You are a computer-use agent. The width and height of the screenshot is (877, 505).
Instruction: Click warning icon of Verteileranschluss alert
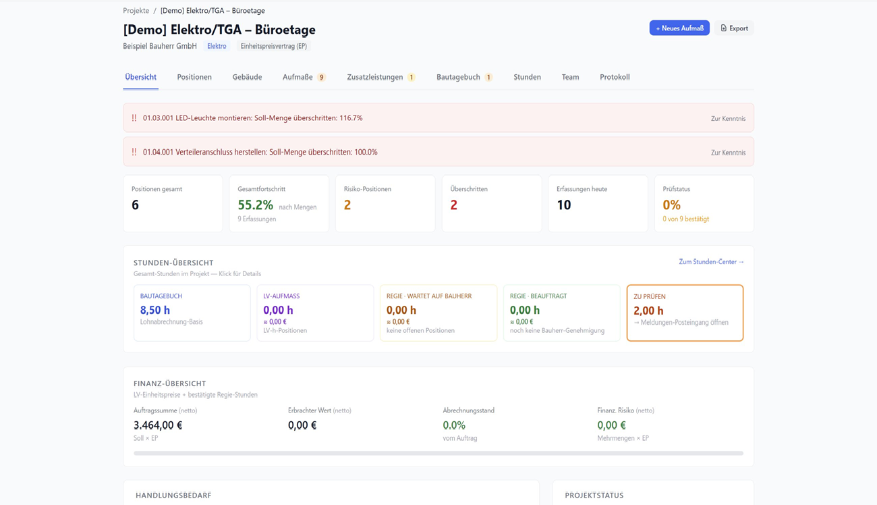point(134,153)
